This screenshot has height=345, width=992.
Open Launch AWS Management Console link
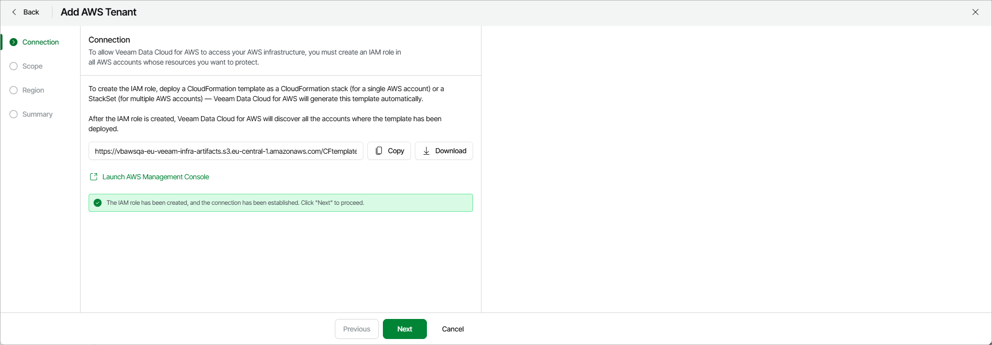click(x=156, y=177)
